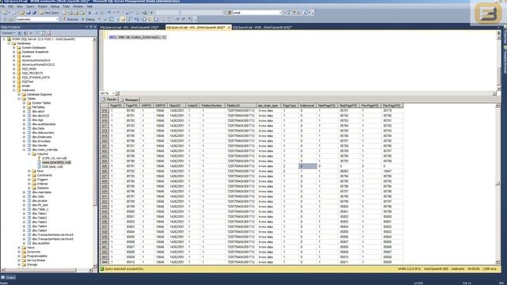The height and width of the screenshot is (285, 507).
Task: Expand the System Databases folder
Action: (14, 47)
